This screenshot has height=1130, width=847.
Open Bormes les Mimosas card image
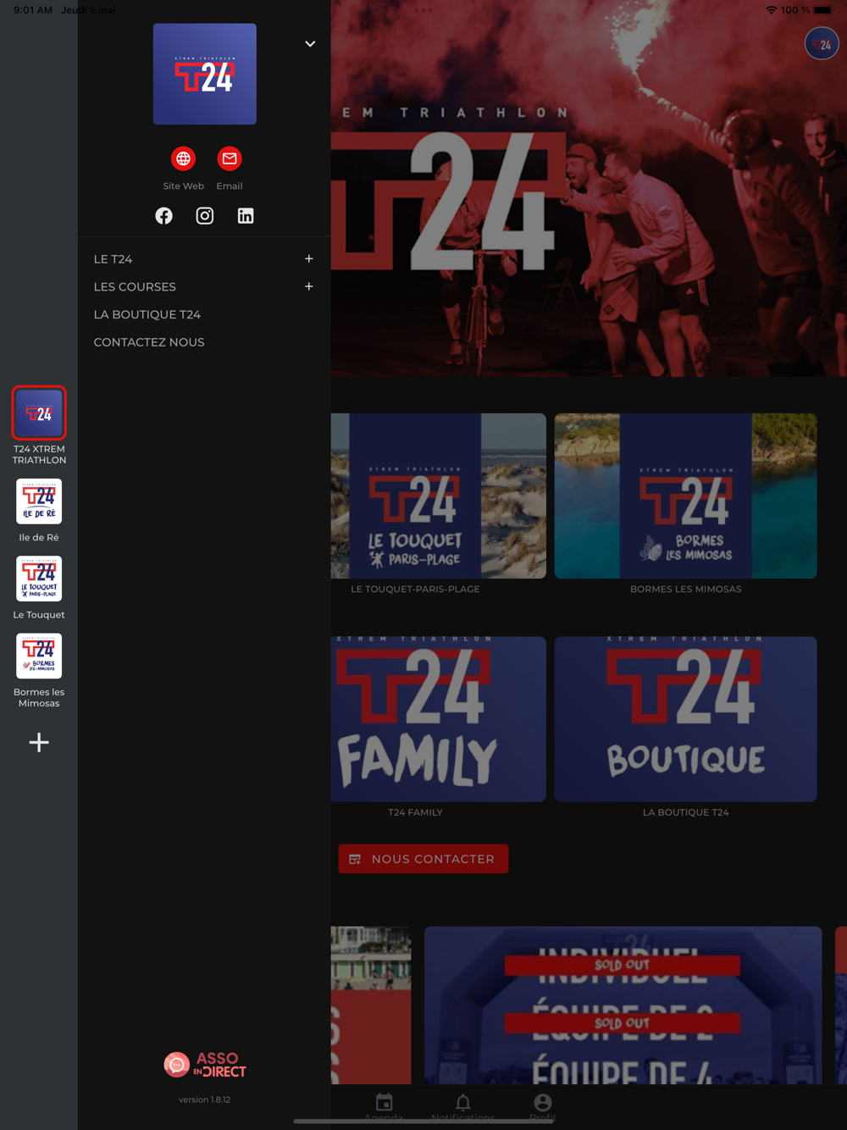point(686,496)
